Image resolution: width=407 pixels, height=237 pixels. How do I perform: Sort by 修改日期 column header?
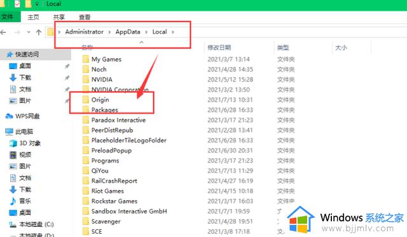[x=219, y=48]
